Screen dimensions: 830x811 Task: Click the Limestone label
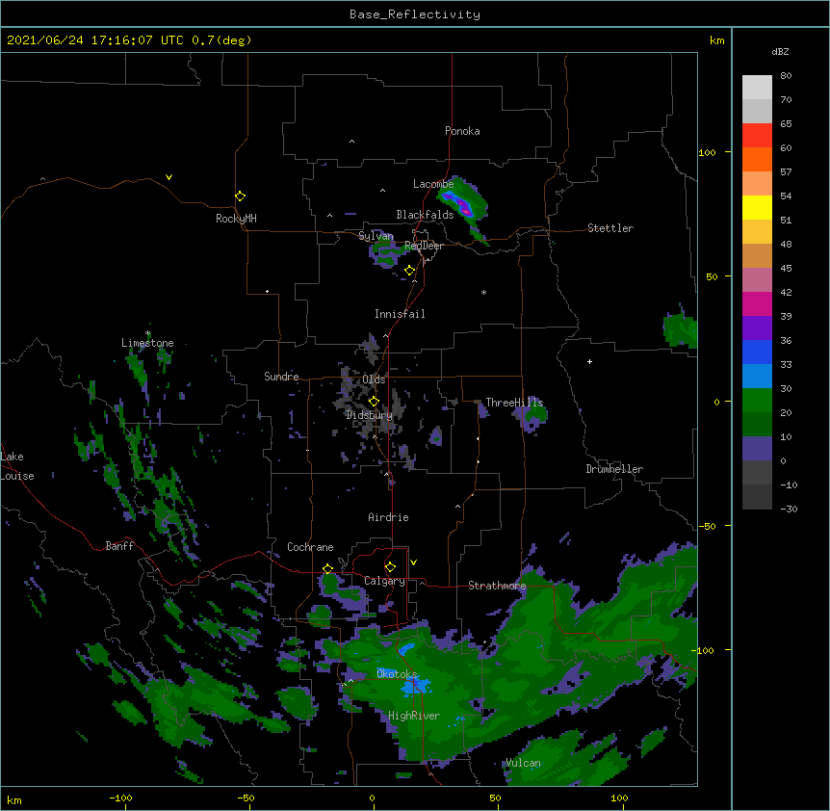tap(147, 343)
